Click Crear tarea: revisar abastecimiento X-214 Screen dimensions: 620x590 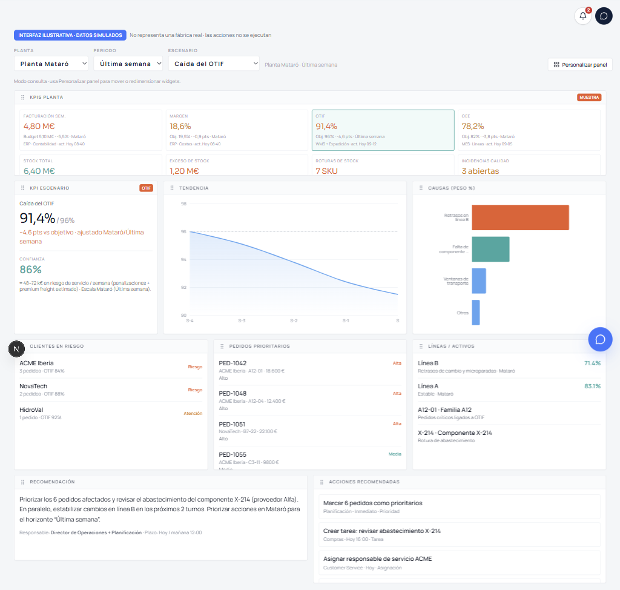coord(460,535)
